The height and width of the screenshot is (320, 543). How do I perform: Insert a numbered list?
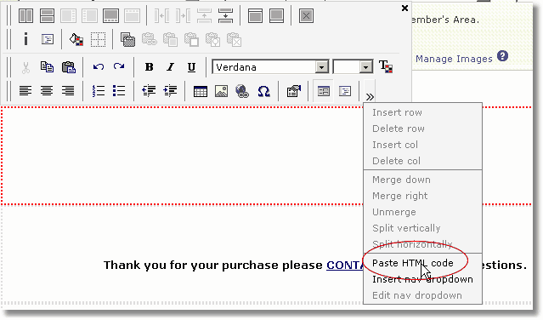click(99, 91)
